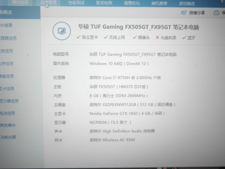Viewport: 225px width, 169px height.
Task: Click the green check beside 无线上网
Action: tap(106, 37)
